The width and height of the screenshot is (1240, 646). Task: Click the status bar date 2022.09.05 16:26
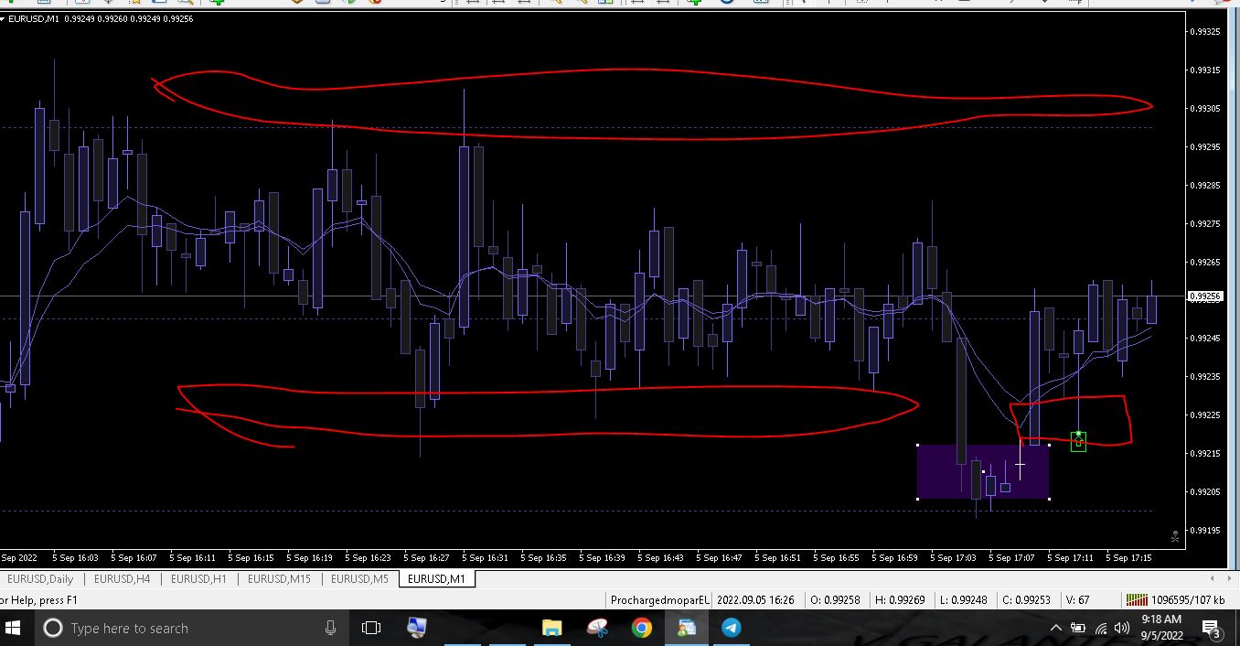[758, 600]
